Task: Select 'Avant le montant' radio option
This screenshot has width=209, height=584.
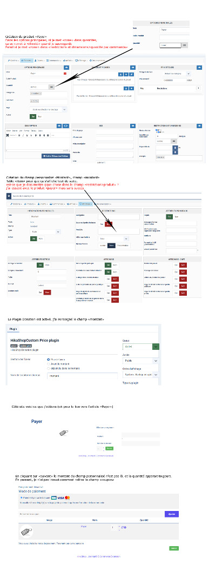Action: pyautogui.click(x=48, y=363)
